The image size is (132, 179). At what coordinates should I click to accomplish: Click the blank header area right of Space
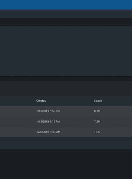117,101
